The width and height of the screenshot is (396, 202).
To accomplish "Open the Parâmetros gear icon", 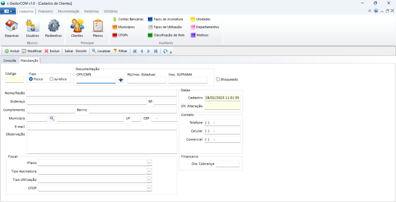I will (x=53, y=25).
